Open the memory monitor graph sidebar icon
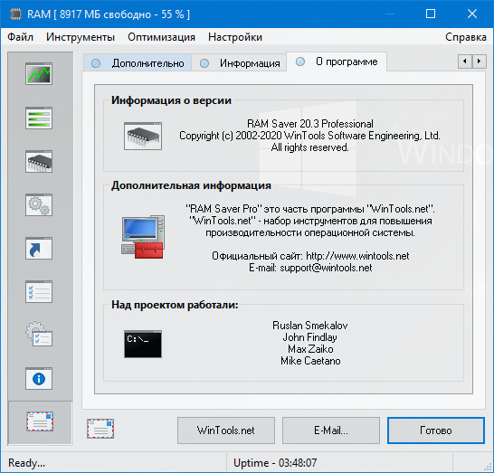The height and width of the screenshot is (473, 494). (x=39, y=73)
